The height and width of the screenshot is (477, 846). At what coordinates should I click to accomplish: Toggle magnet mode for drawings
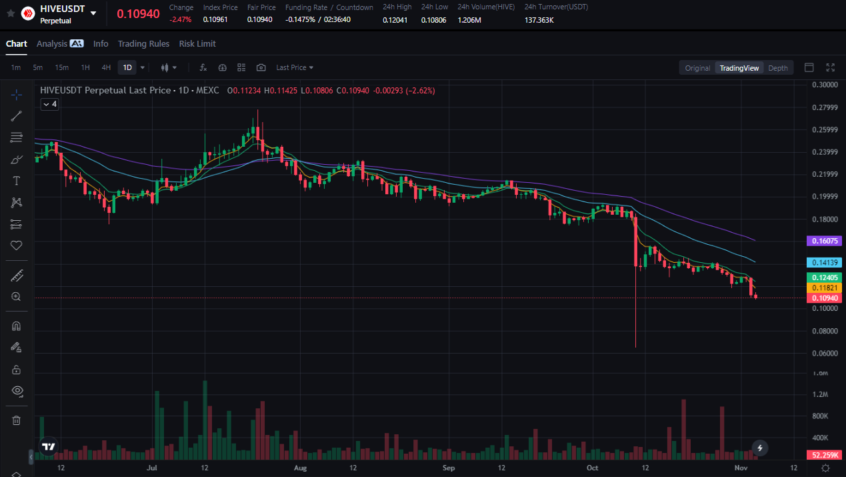pyautogui.click(x=17, y=326)
